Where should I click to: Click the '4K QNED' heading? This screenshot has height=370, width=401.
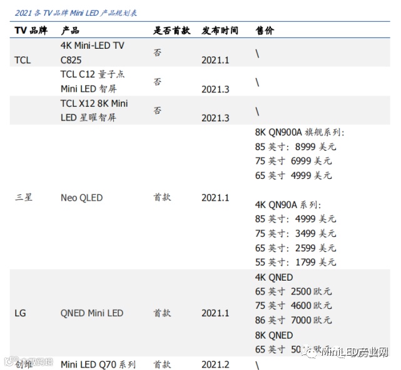point(274,277)
